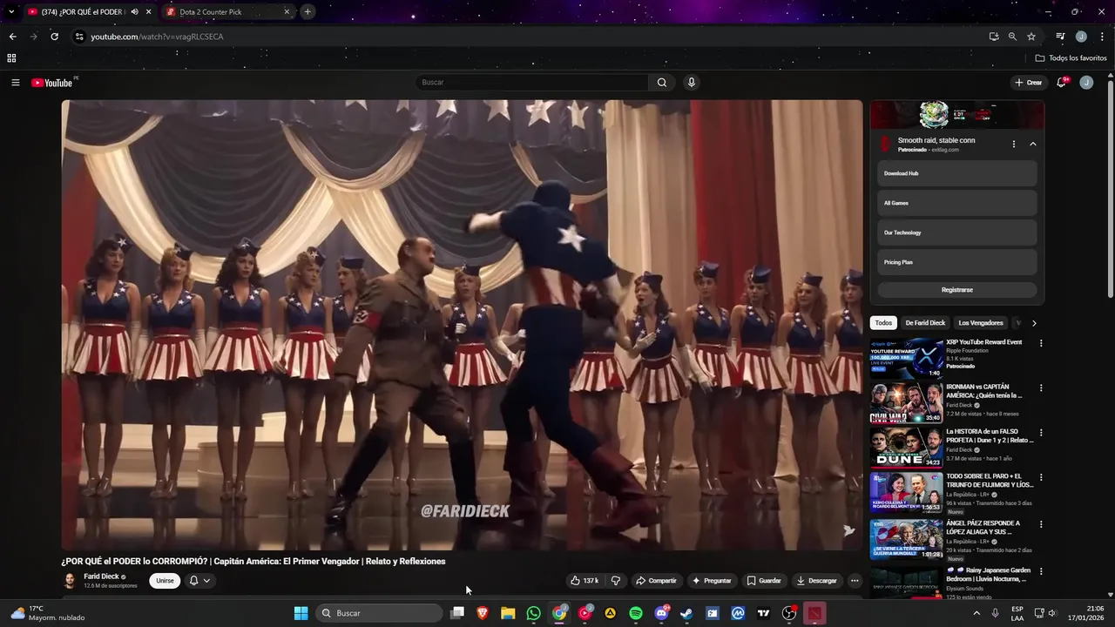This screenshot has width=1115, height=627.
Task: Go to YouTube home via logo
Action: (52, 83)
